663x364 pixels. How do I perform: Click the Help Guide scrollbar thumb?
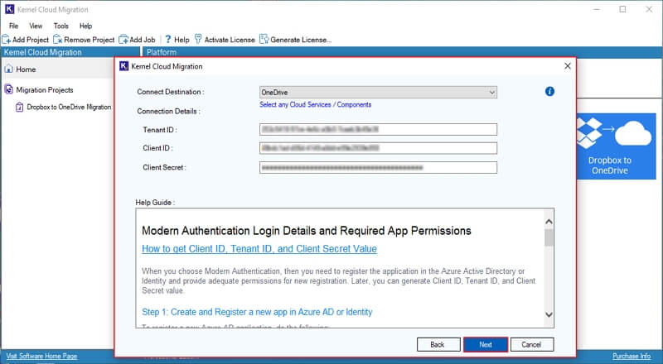pos(549,237)
